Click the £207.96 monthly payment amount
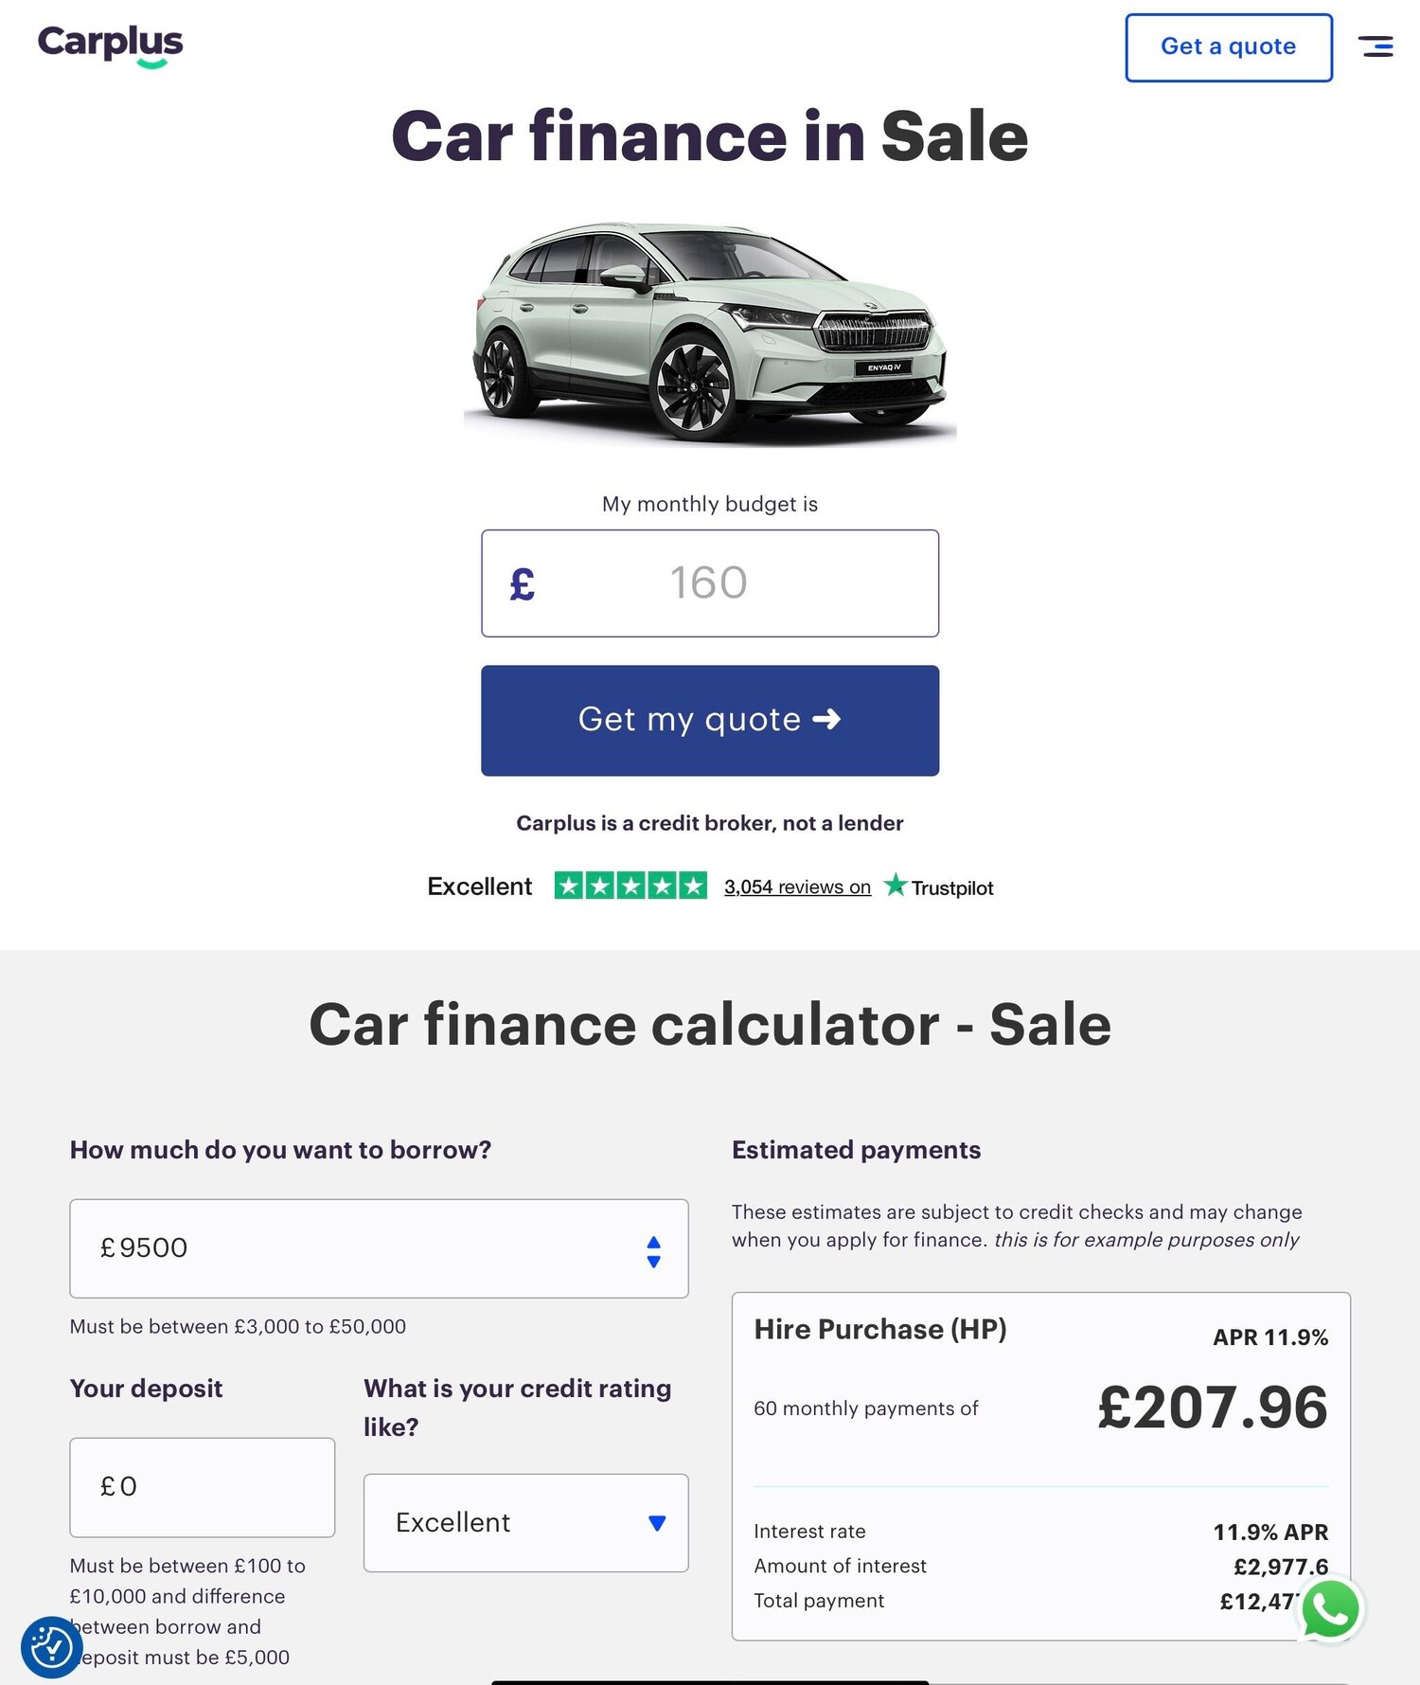 1213,1407
